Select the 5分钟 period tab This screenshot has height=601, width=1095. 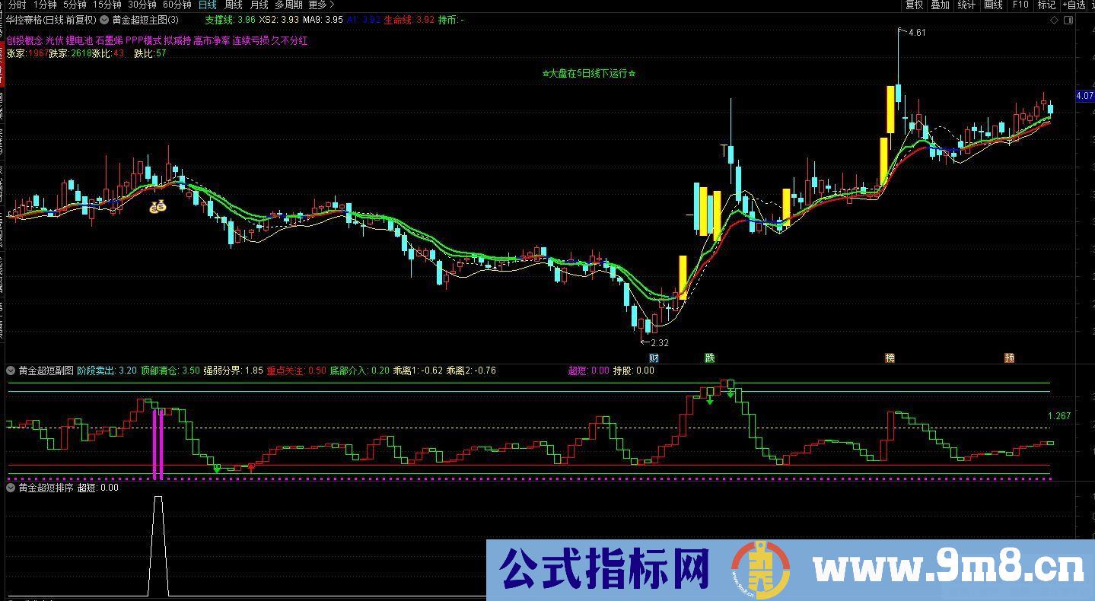click(x=75, y=5)
